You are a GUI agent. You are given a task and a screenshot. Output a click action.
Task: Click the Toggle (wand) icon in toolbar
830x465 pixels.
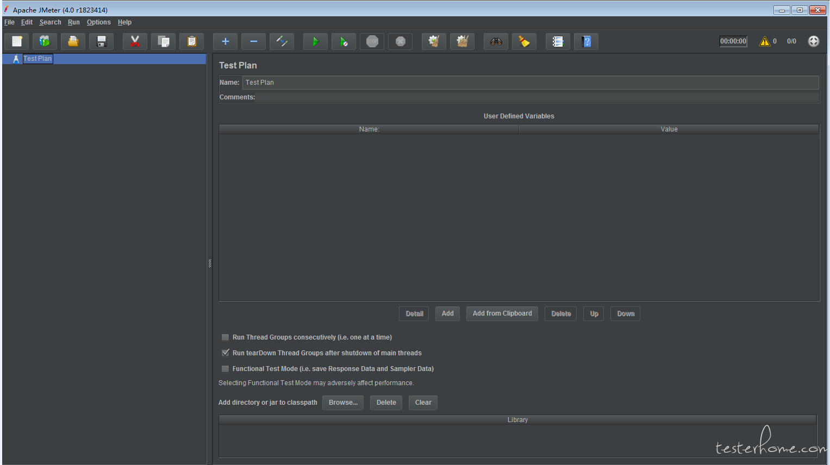point(282,41)
